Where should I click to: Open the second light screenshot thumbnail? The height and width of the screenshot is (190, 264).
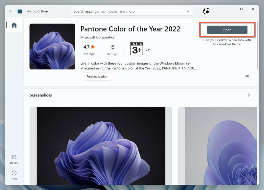(217, 146)
